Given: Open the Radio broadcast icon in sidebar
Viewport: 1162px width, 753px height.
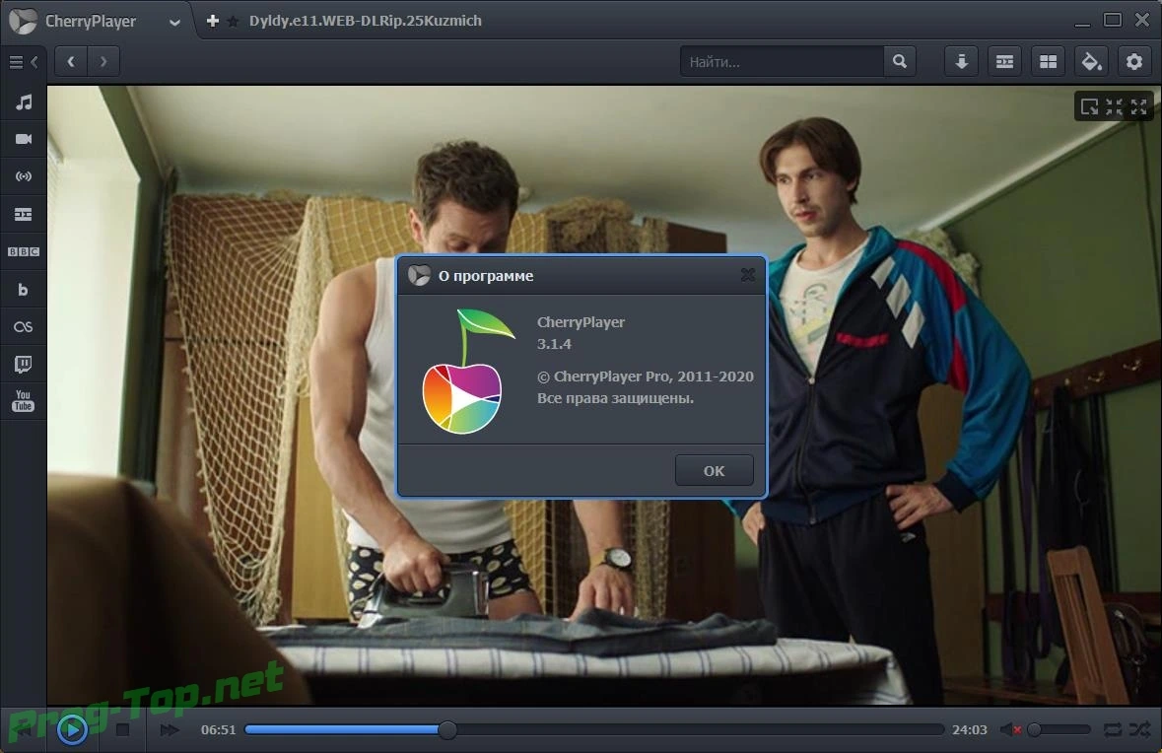Looking at the screenshot, I should point(24,176).
